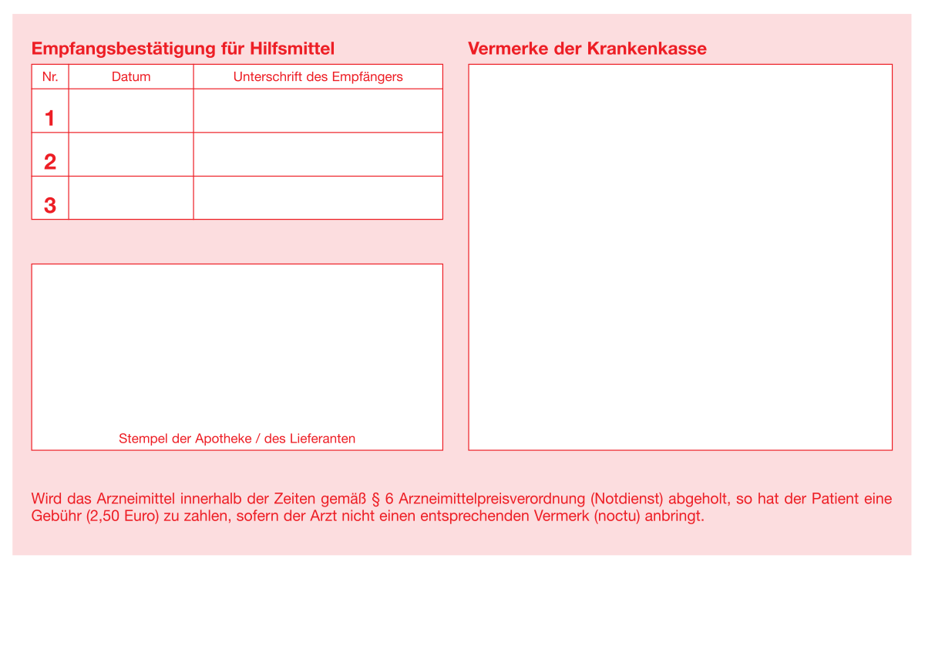This screenshot has height=656, width=925.
Task: Click inside the empty pharmacy stamp box
Action: [237, 345]
